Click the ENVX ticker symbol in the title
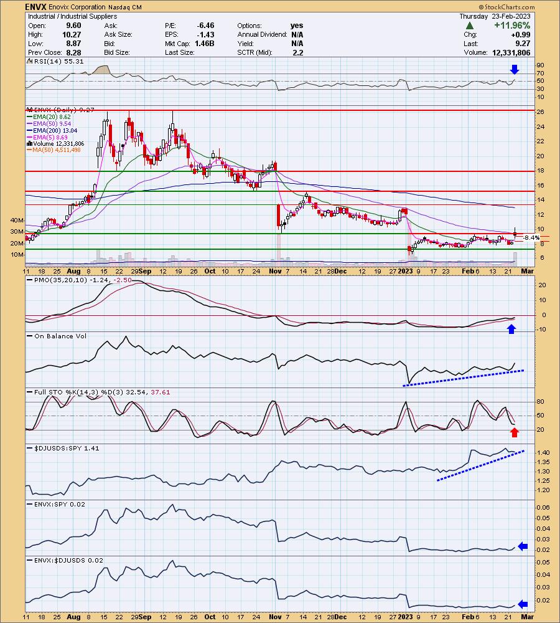Screen dimensions: 560x623 [35, 7]
